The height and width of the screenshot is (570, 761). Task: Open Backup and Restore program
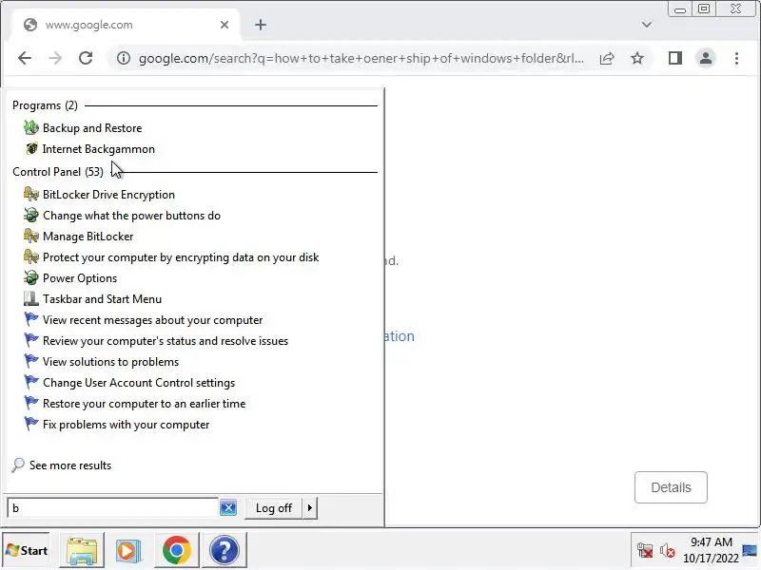92,128
